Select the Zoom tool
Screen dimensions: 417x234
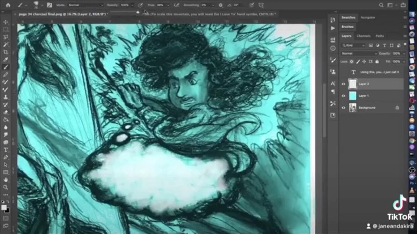(x=6, y=187)
